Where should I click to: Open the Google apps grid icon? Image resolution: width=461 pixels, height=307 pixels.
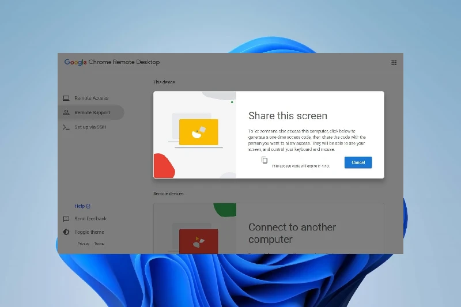click(x=394, y=63)
